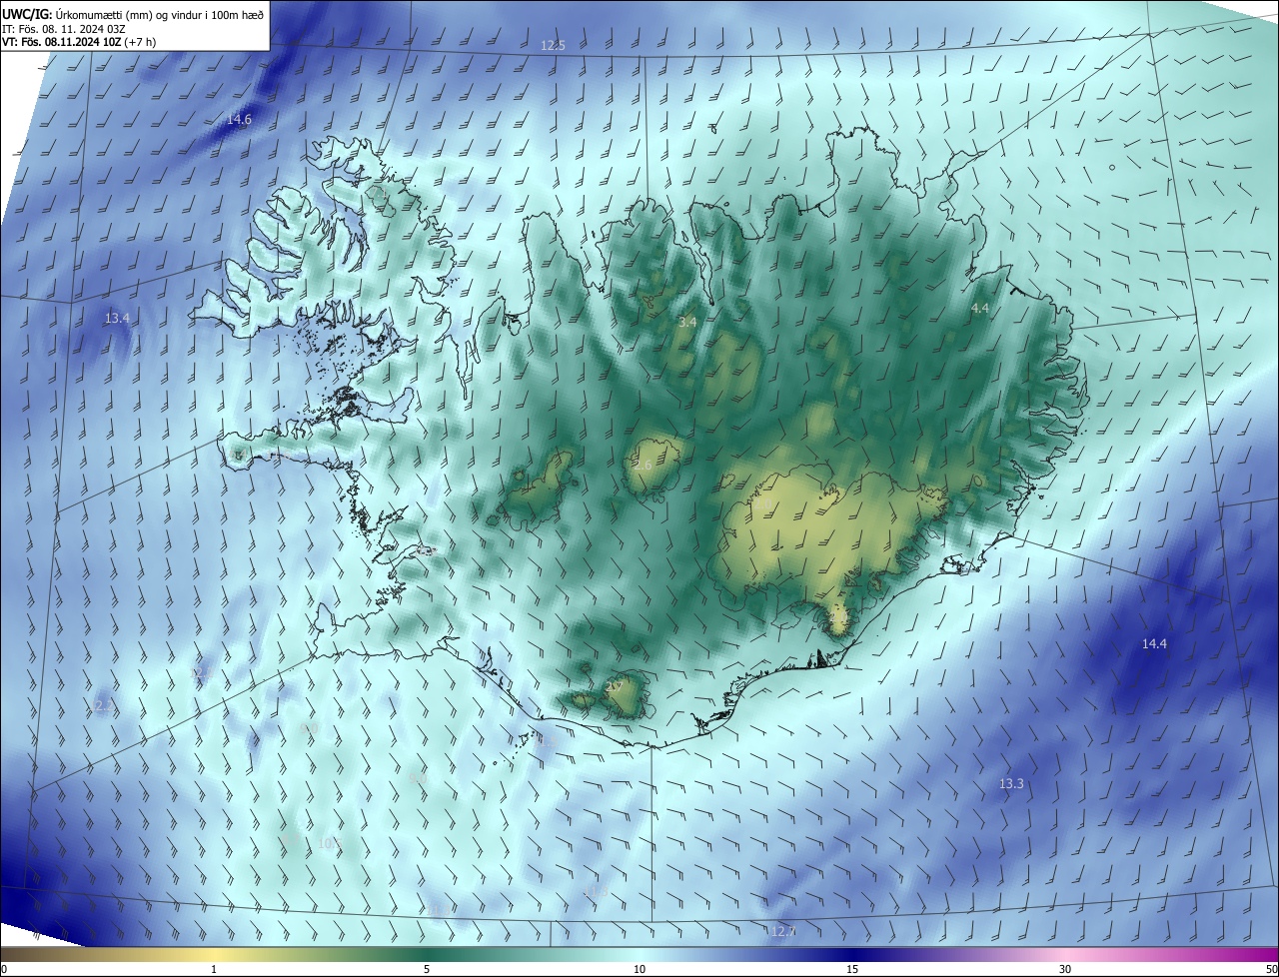Screen dimensions: 1279x977
Task: Select the 10.6 value label on map
Action: [x=331, y=844]
